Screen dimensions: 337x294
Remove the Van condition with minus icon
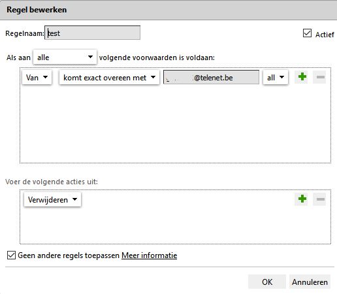[x=319, y=77]
